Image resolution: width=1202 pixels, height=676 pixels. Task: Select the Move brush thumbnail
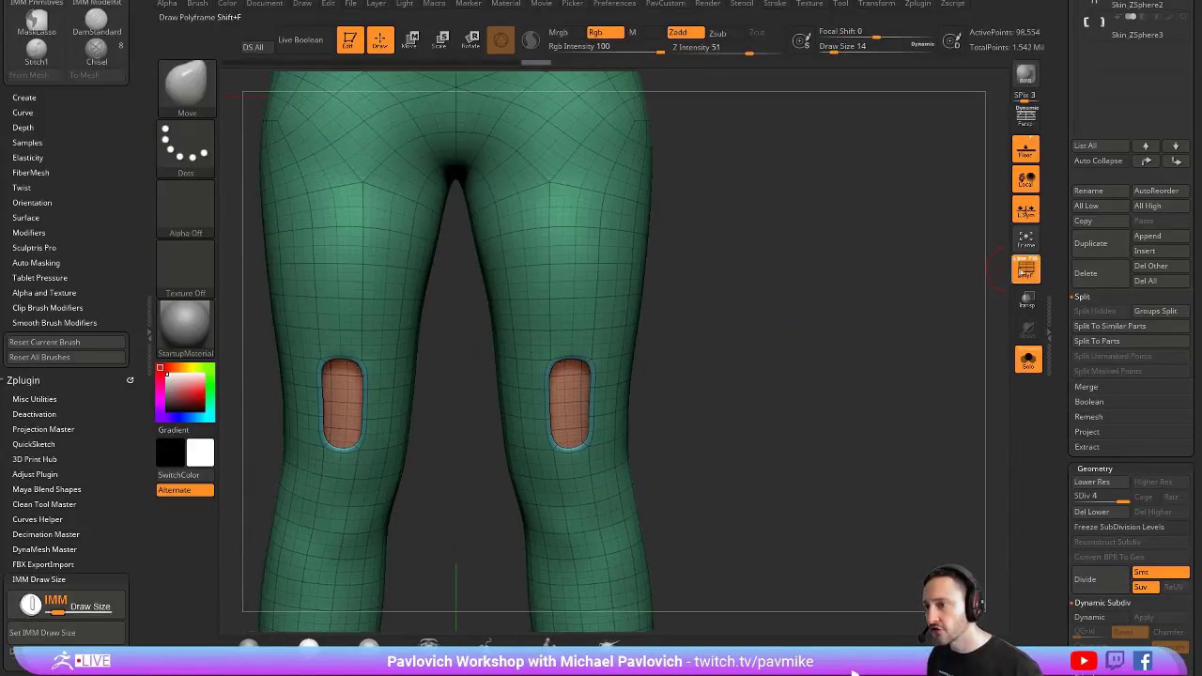click(x=186, y=88)
